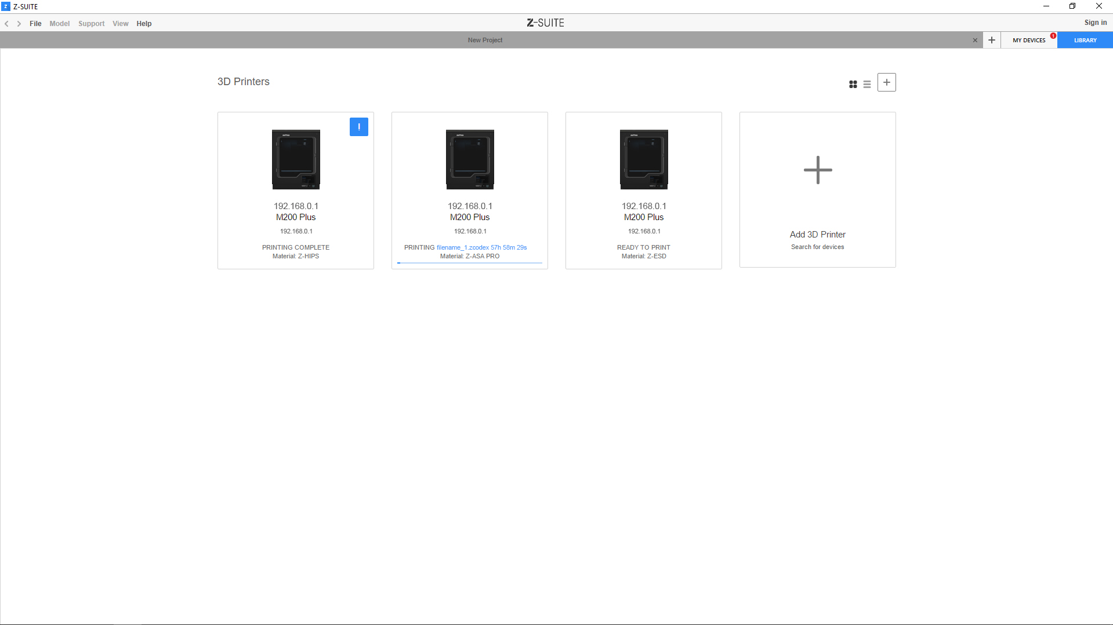Image resolution: width=1113 pixels, height=625 pixels.
Task: Open the File menu
Action: [35, 24]
